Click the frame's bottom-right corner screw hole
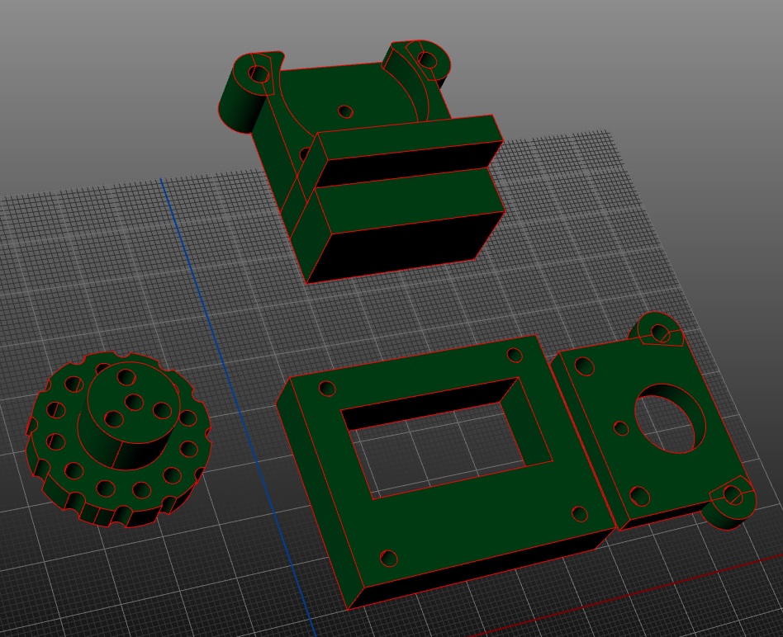The image size is (783, 637). [580, 514]
